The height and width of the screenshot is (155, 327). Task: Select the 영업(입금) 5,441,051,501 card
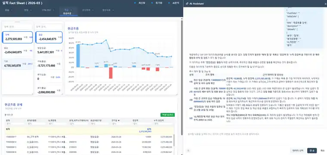(x=49, y=51)
